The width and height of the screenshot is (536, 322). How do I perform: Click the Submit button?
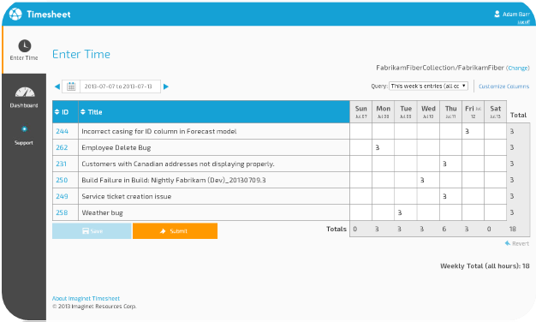(175, 231)
